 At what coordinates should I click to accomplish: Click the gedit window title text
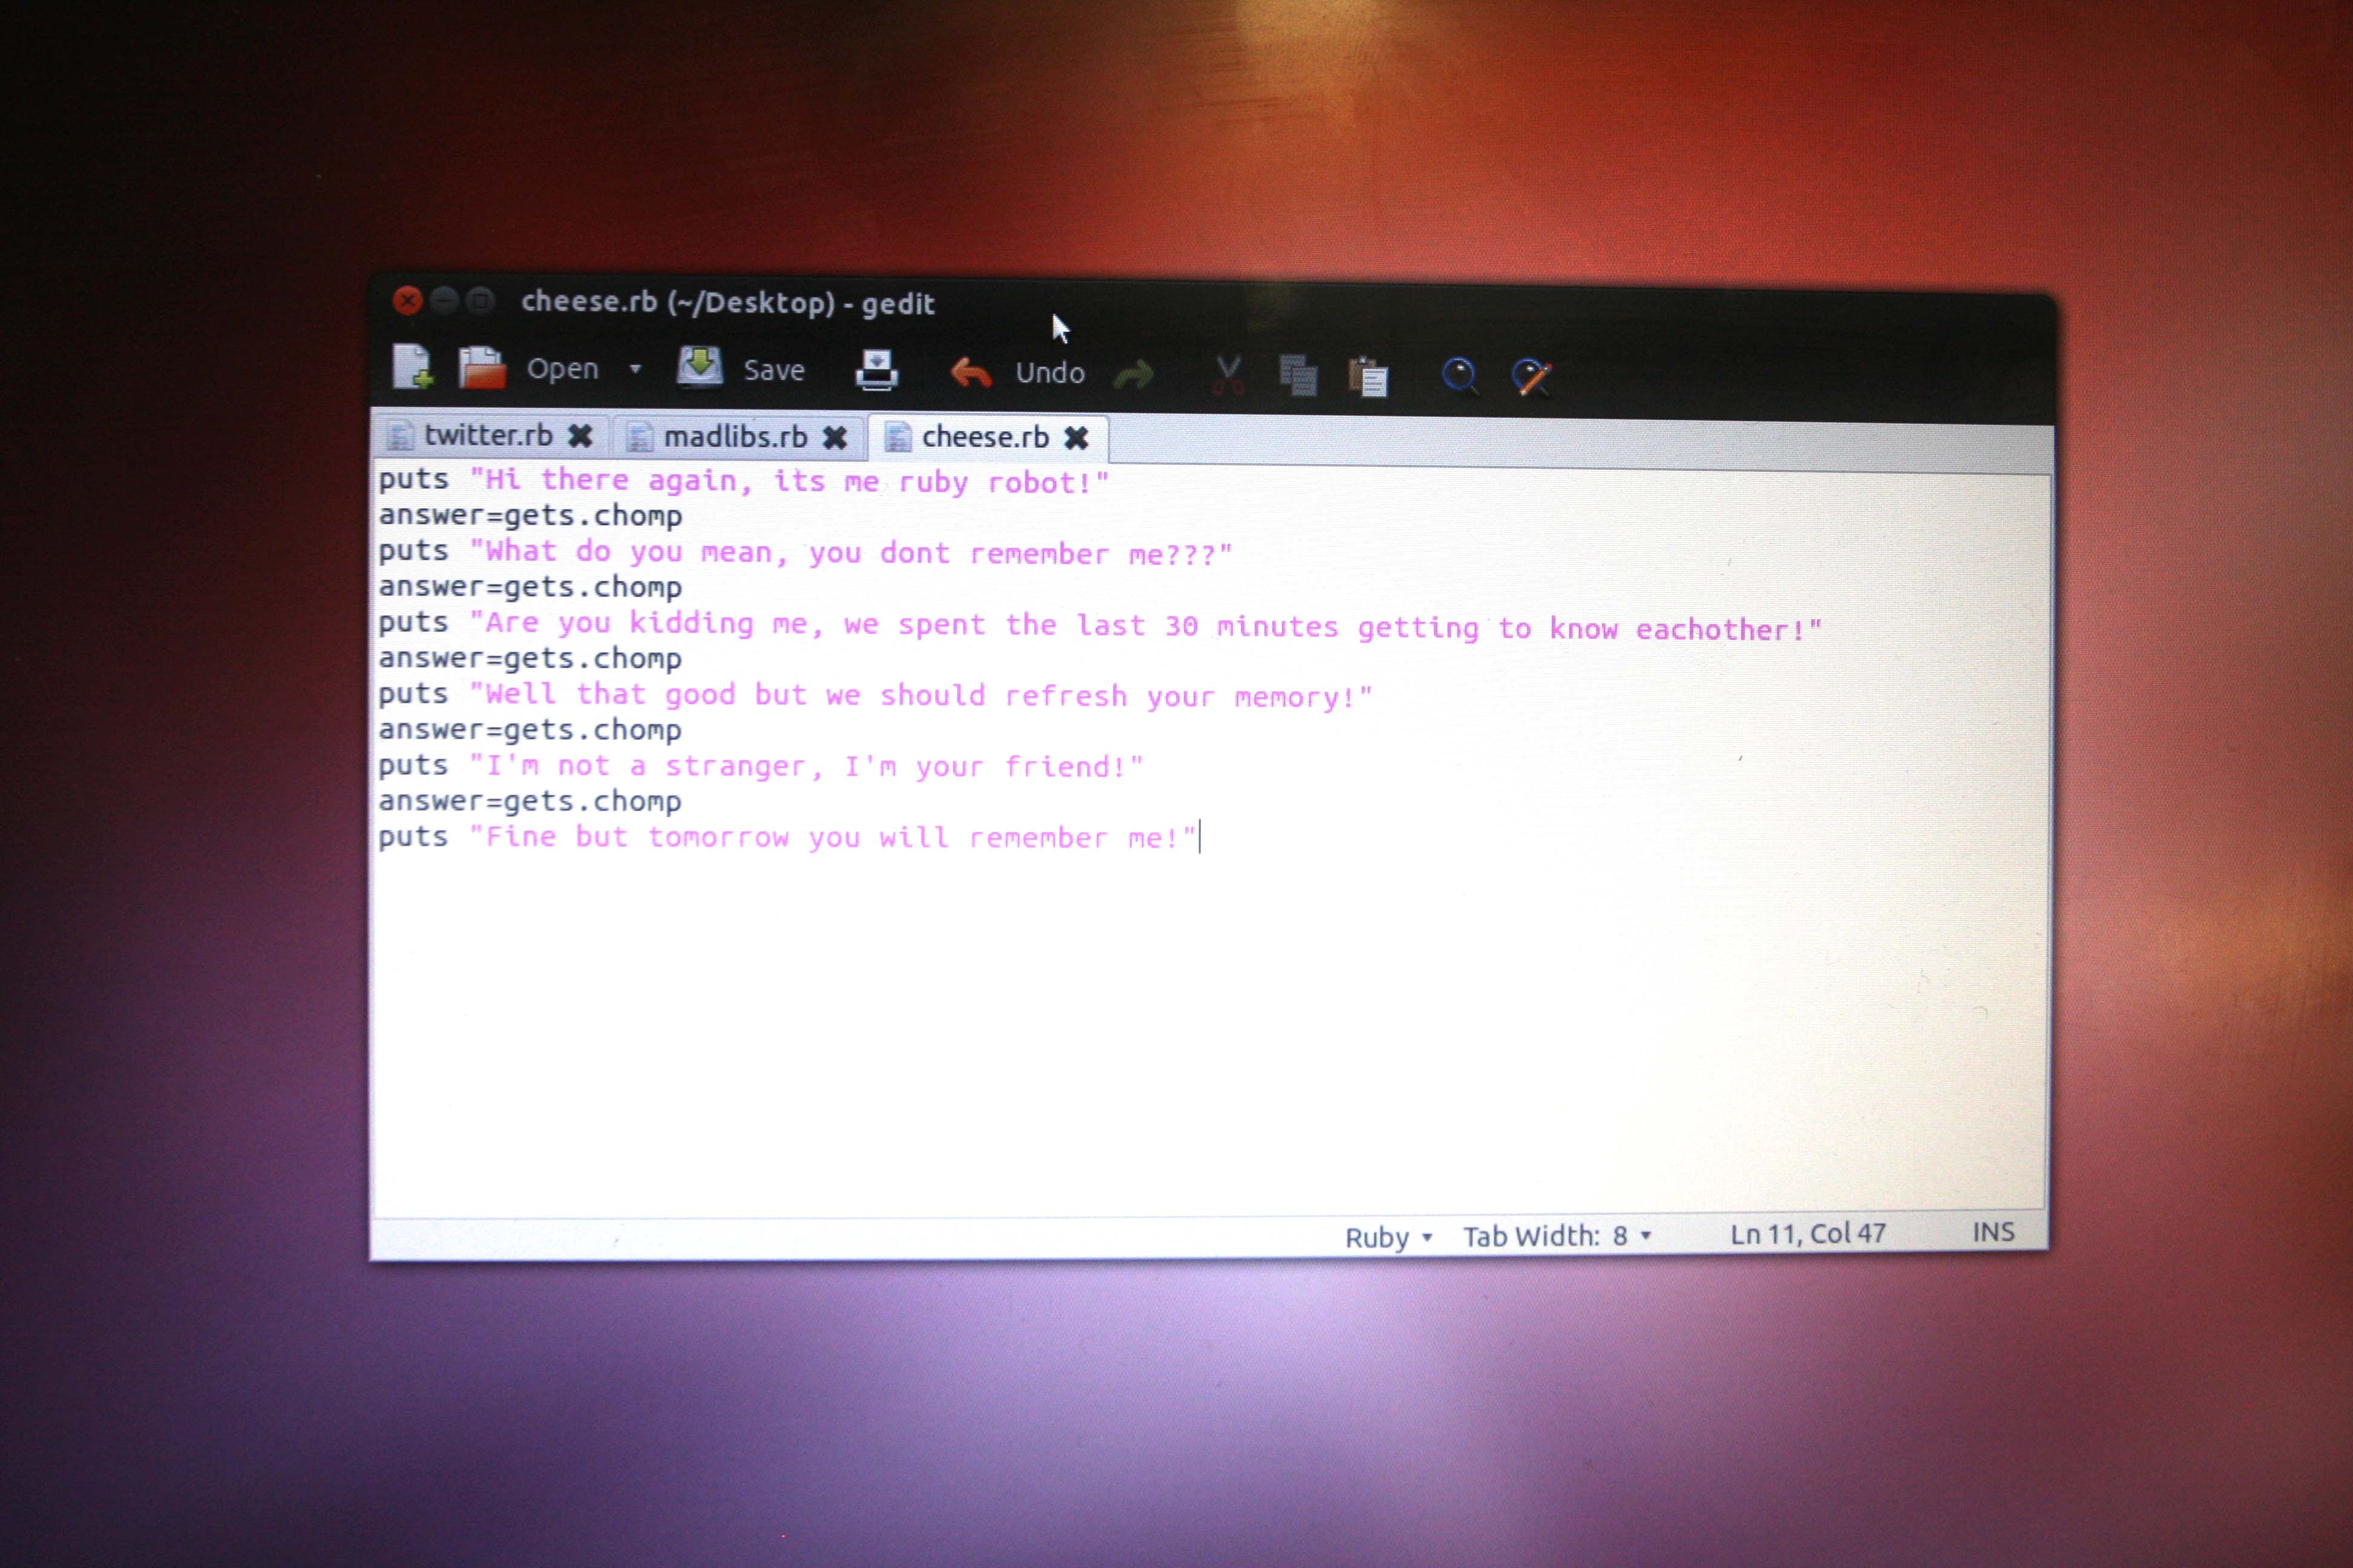coord(727,302)
